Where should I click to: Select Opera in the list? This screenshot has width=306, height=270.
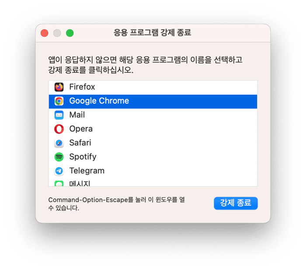(x=153, y=129)
